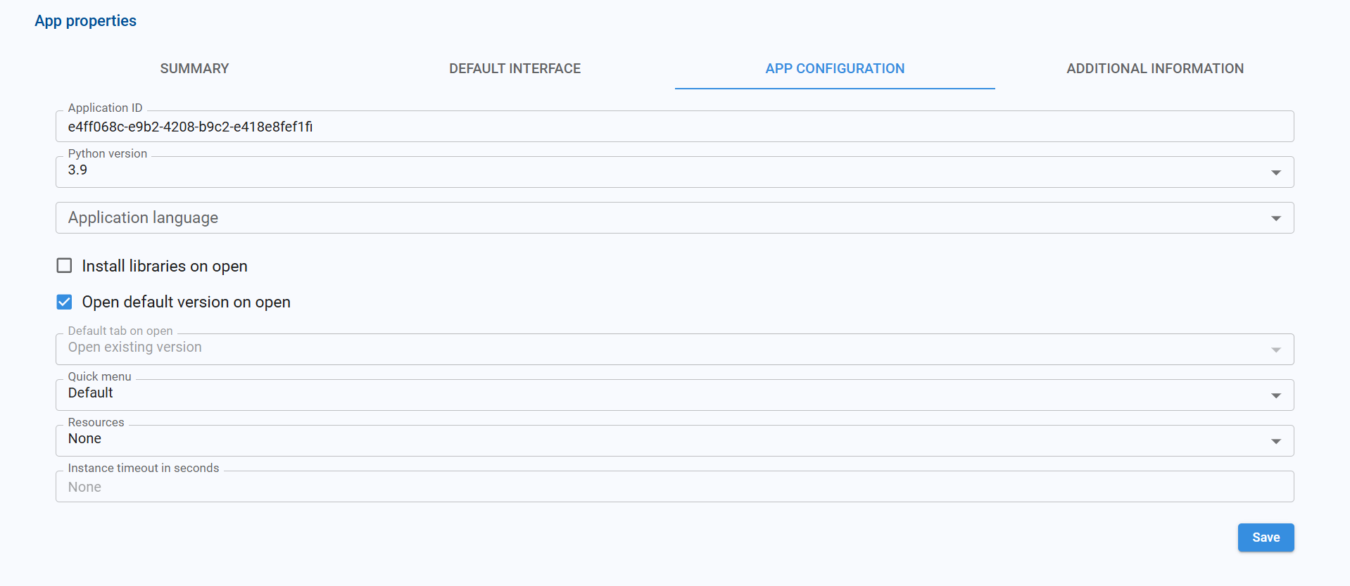Enable the Install libraries on open checkbox

[64, 265]
